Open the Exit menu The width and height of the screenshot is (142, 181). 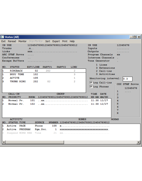tap(3, 41)
